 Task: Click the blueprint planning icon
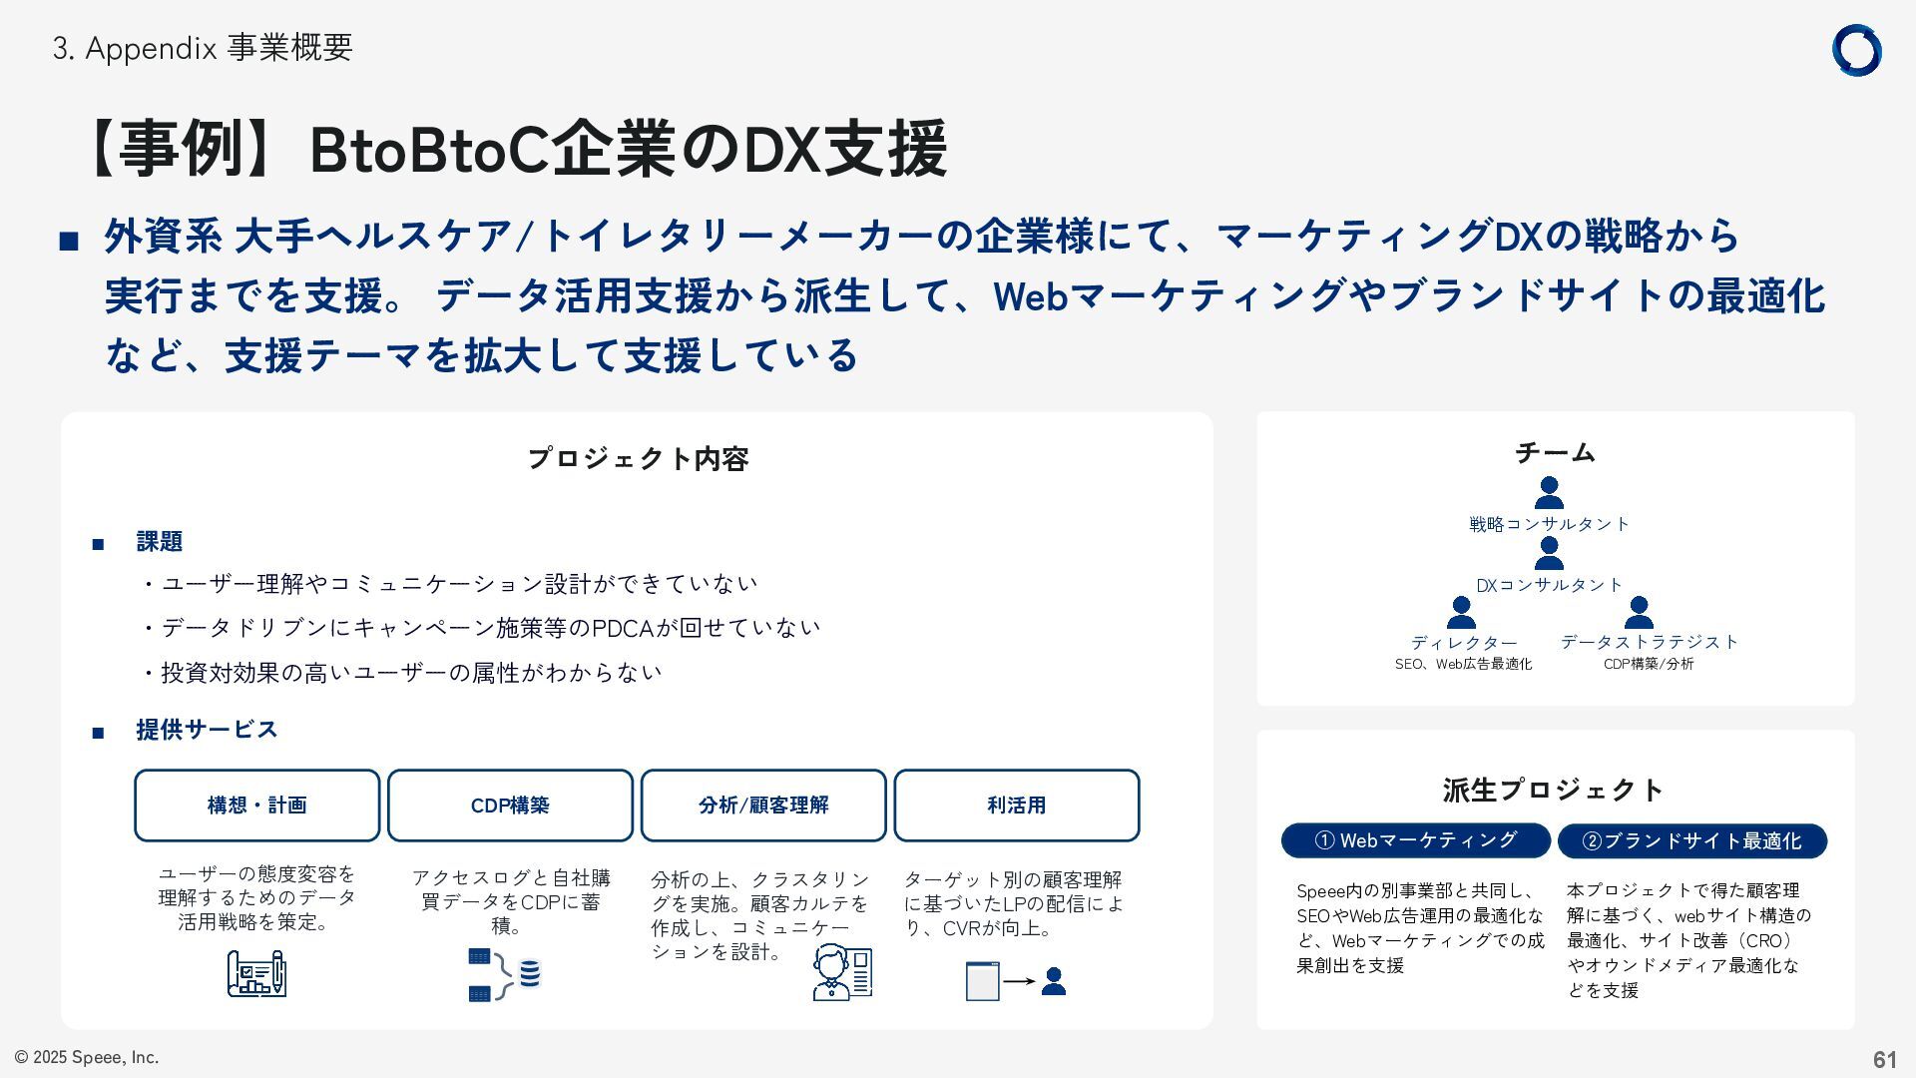pyautogui.click(x=256, y=973)
